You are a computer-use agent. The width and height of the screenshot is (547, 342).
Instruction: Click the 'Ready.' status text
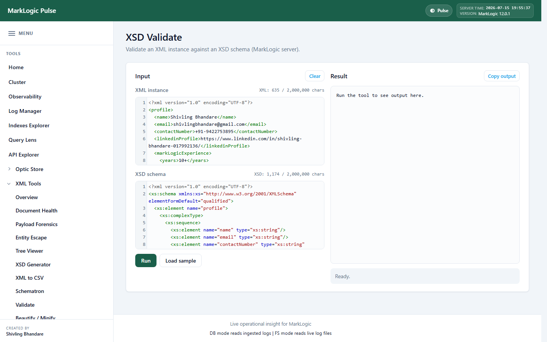(x=343, y=276)
